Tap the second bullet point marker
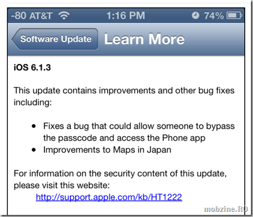Viewport: 253px width, 217px height. pos(34,150)
